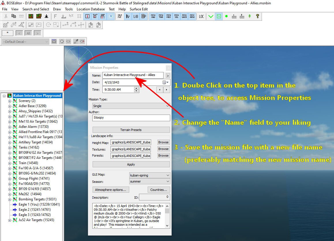
Task: Open the Surface Edit menu
Action: [139, 9]
